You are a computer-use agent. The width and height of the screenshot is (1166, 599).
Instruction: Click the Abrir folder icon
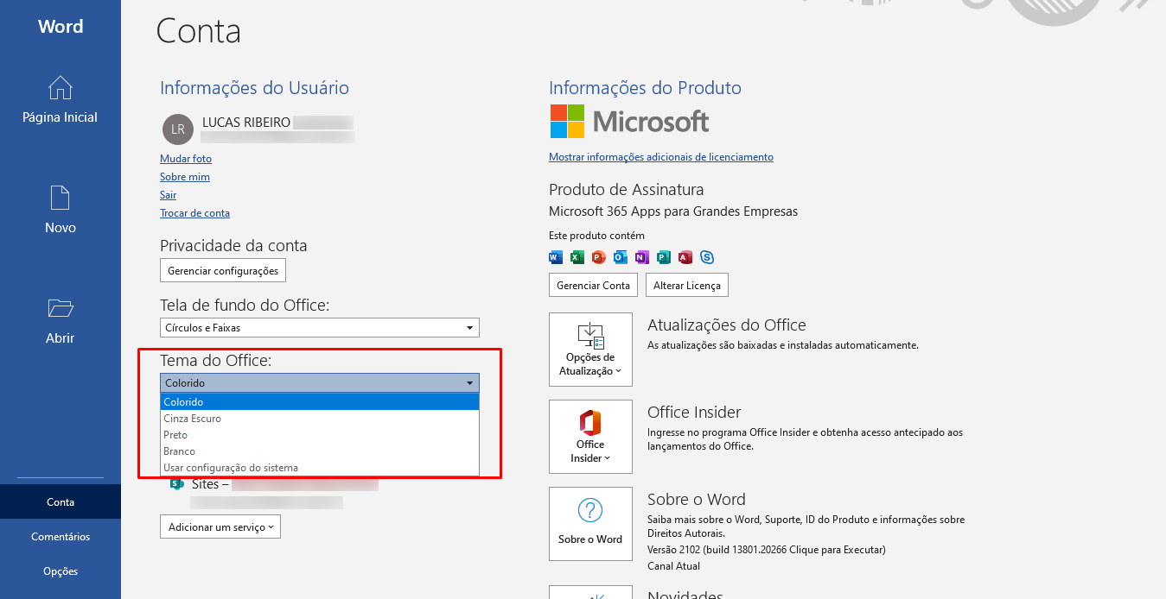tap(61, 309)
